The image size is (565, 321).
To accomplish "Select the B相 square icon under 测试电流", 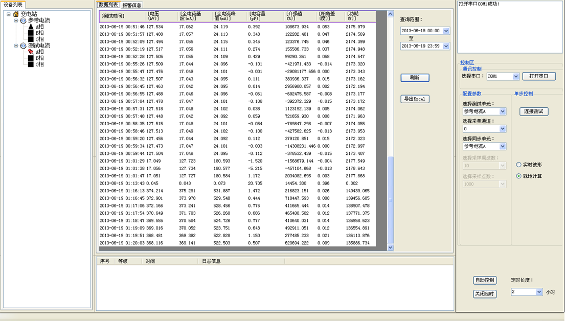I will pyautogui.click(x=31, y=58).
